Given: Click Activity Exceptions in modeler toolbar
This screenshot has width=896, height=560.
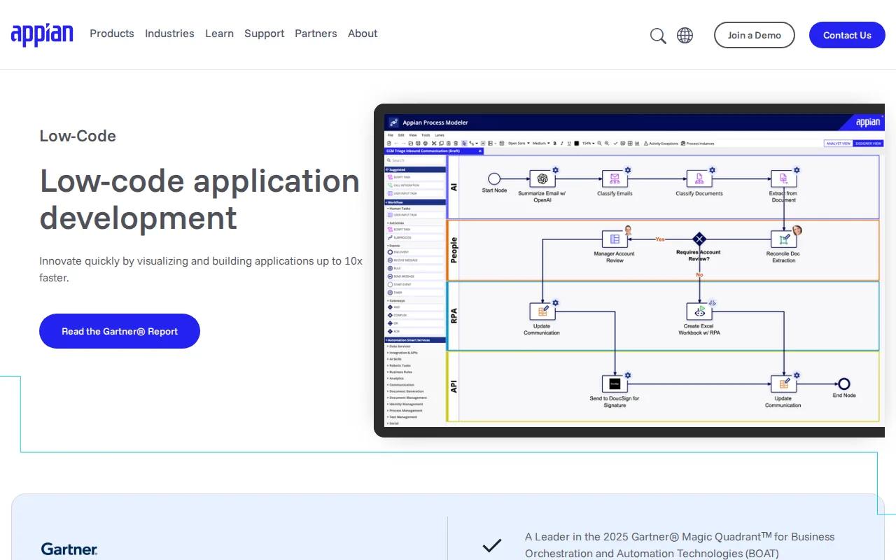Looking at the screenshot, I should point(661,143).
